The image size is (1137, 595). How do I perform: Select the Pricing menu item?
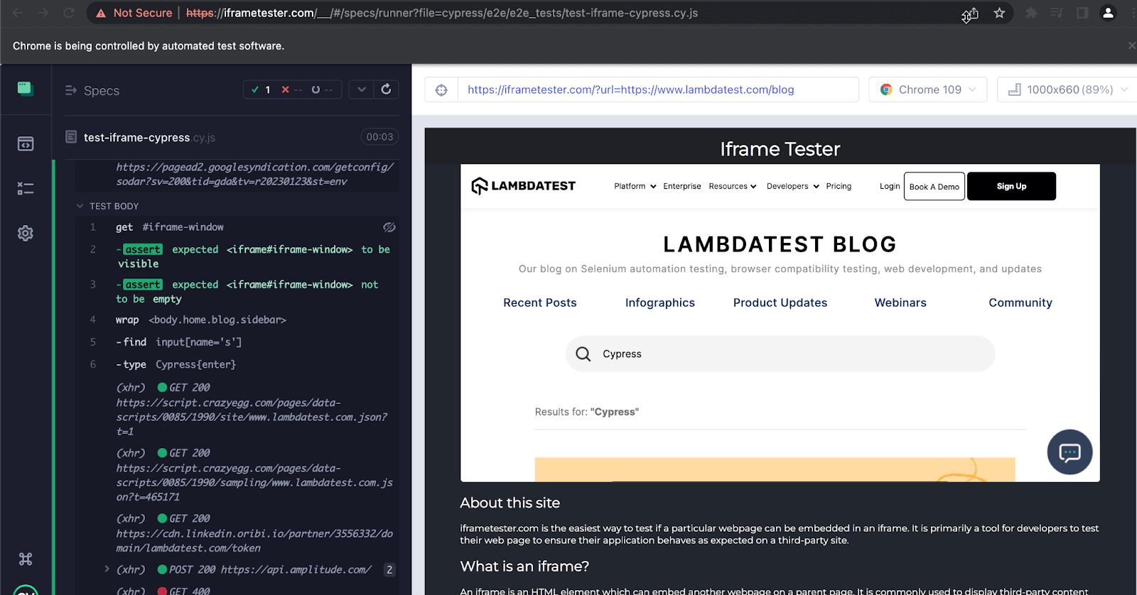pyautogui.click(x=839, y=186)
